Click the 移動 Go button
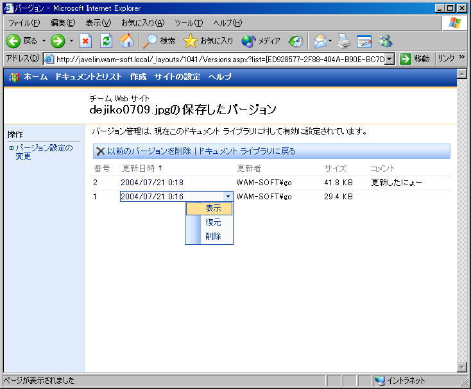 (415, 59)
